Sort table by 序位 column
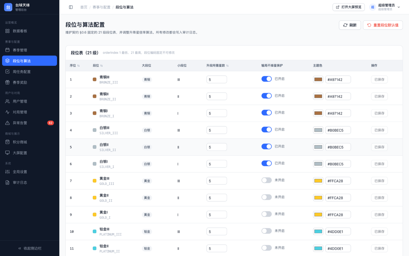409x256 pixels. [75, 66]
